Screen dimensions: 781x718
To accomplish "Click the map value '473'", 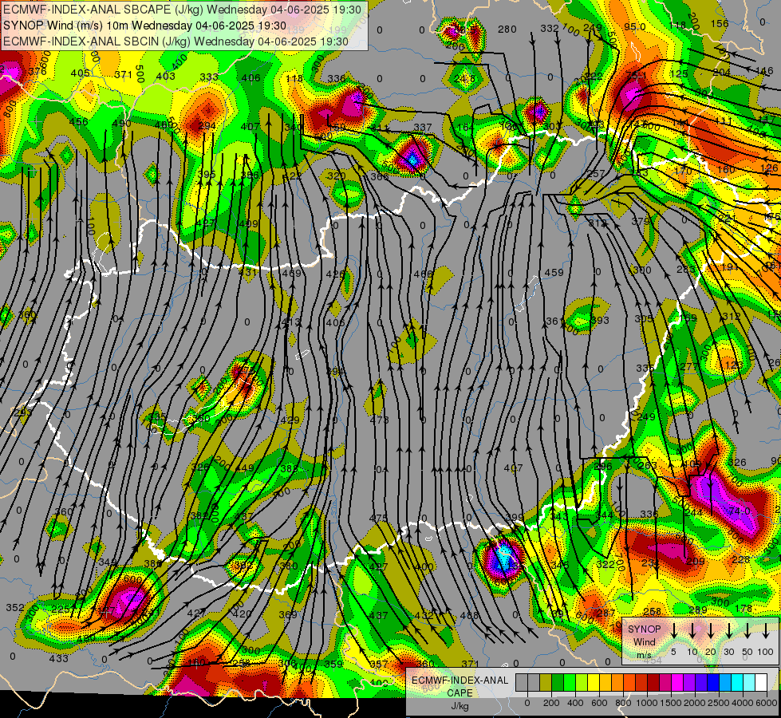I will (x=379, y=420).
